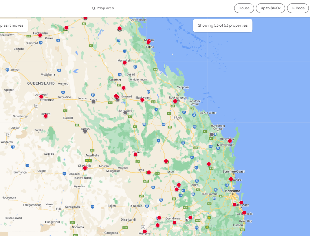Click the magnifier search icon
Viewport: 310px width, 236px height.
[94, 8]
